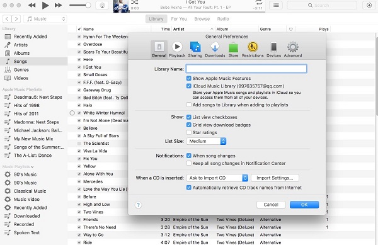Click the Genre column header
This screenshot has height=245, width=378.
(x=272, y=29)
